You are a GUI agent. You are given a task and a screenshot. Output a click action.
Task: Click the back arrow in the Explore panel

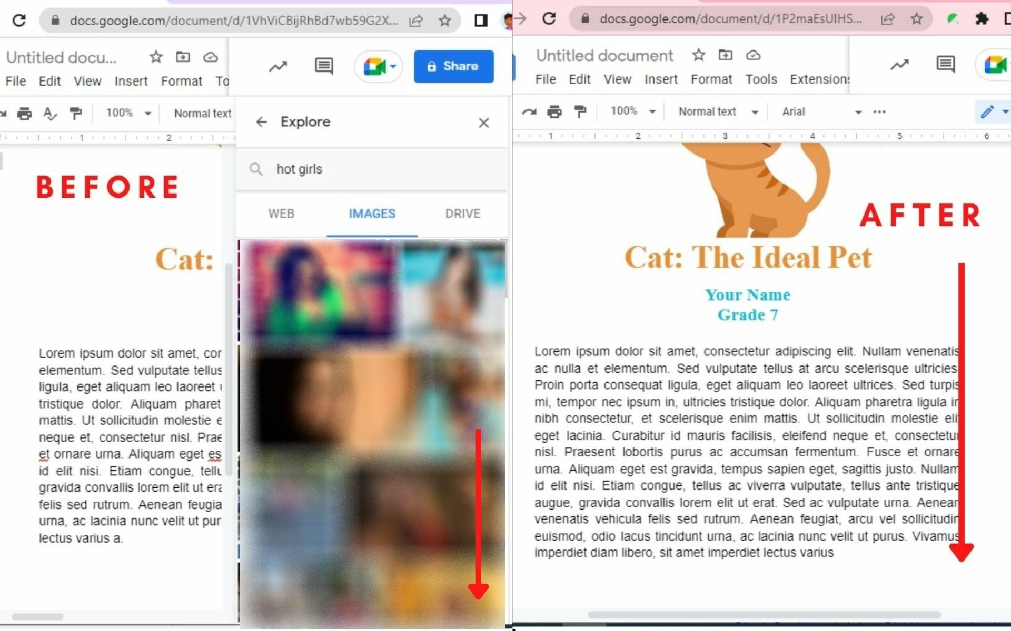point(262,122)
